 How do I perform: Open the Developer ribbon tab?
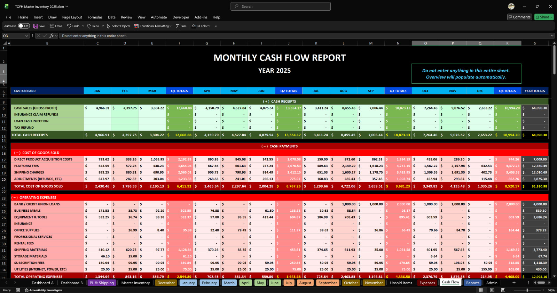click(x=181, y=17)
